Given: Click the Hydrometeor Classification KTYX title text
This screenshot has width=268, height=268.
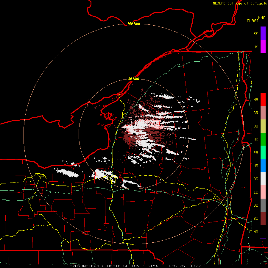Looking at the screenshot, I should (x=135, y=266).
